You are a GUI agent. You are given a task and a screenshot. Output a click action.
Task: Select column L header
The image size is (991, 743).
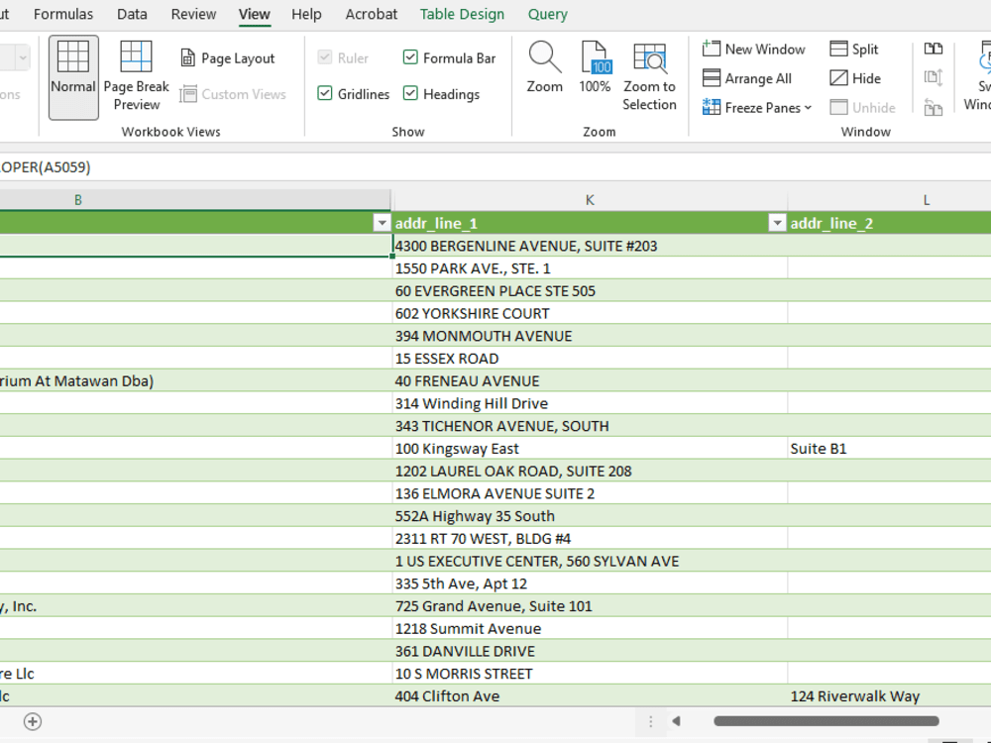(889, 200)
